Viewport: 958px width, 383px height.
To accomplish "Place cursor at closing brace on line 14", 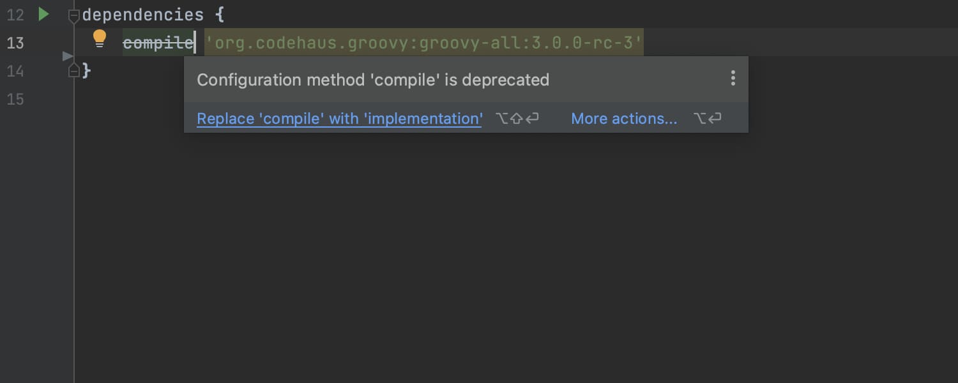I will point(87,71).
